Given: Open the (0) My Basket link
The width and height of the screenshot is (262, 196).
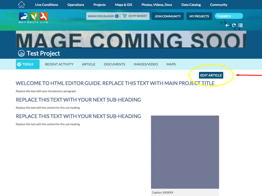Looking at the screenshot, I should pyautogui.click(x=138, y=16).
